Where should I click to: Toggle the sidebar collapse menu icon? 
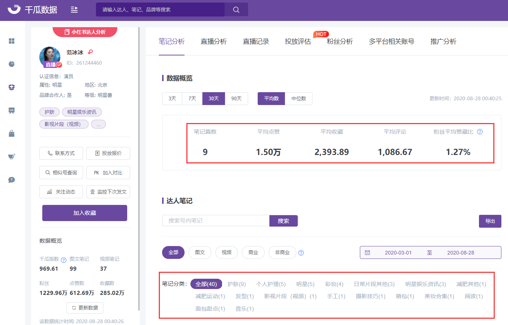74,10
